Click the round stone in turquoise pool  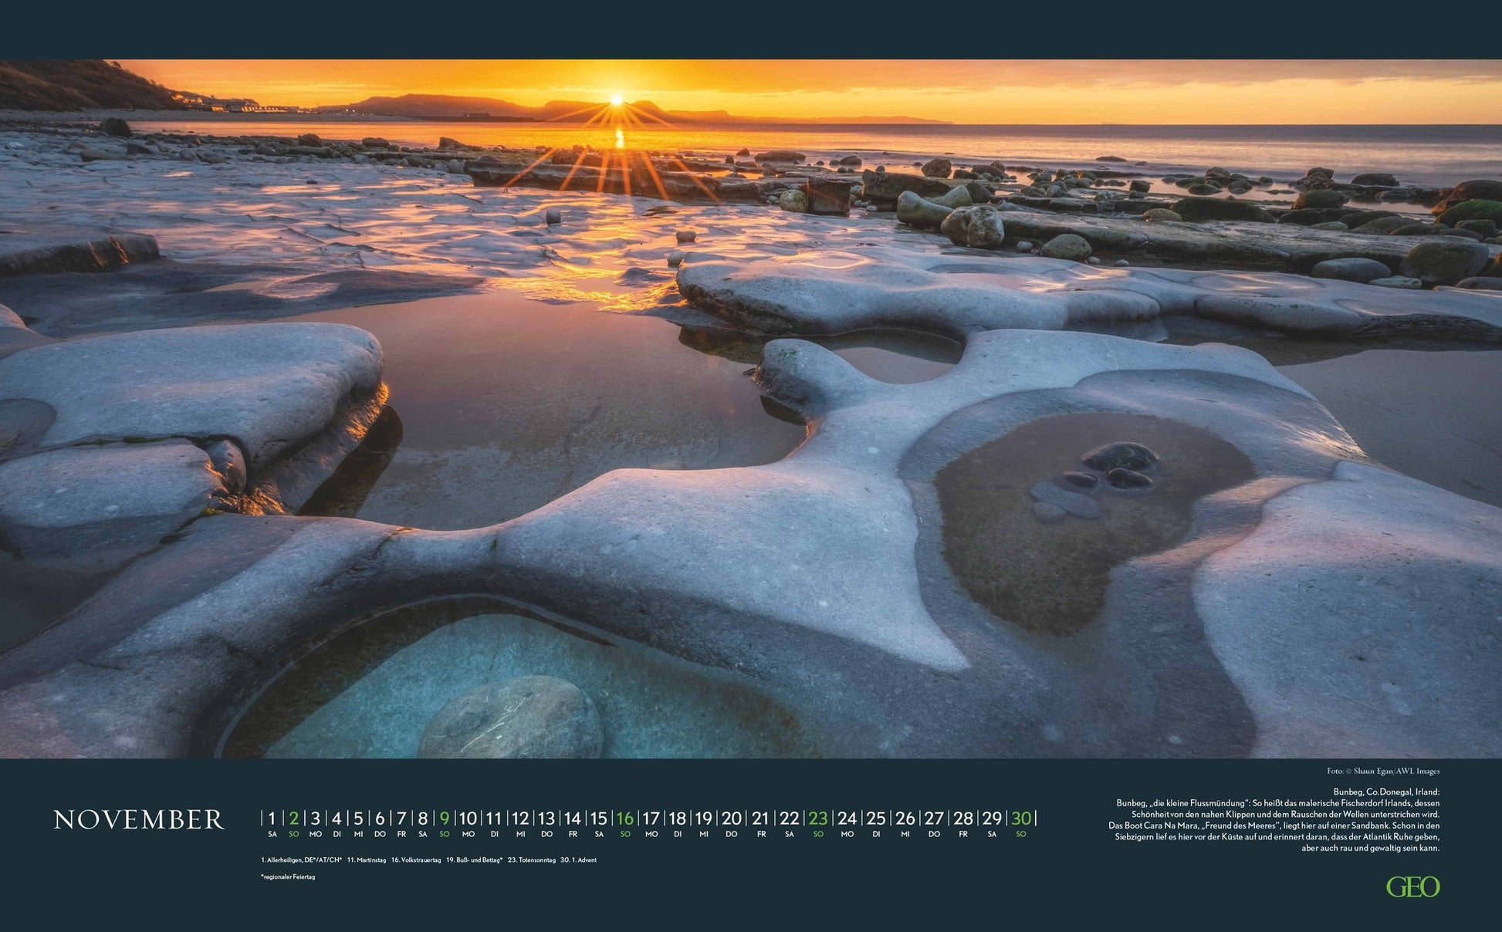coord(510,718)
